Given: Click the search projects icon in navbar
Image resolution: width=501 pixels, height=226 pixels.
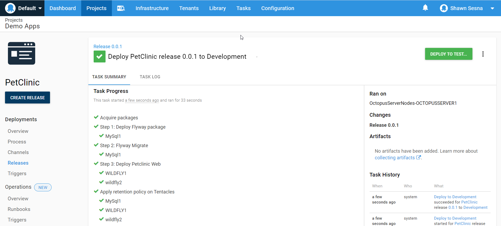Looking at the screenshot, I should click(x=121, y=8).
